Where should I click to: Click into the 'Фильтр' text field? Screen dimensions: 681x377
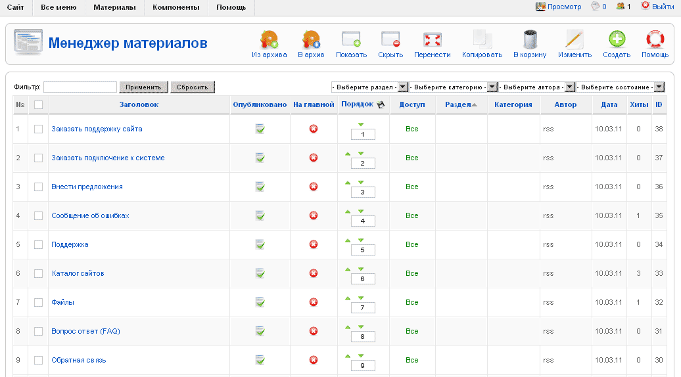pyautogui.click(x=80, y=87)
